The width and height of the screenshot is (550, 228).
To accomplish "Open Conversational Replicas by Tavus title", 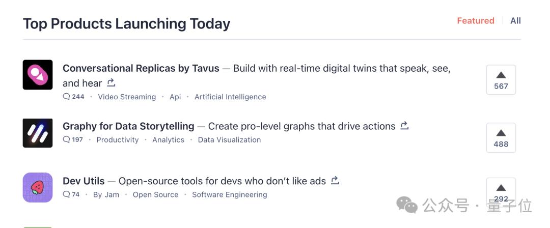I will point(141,68).
